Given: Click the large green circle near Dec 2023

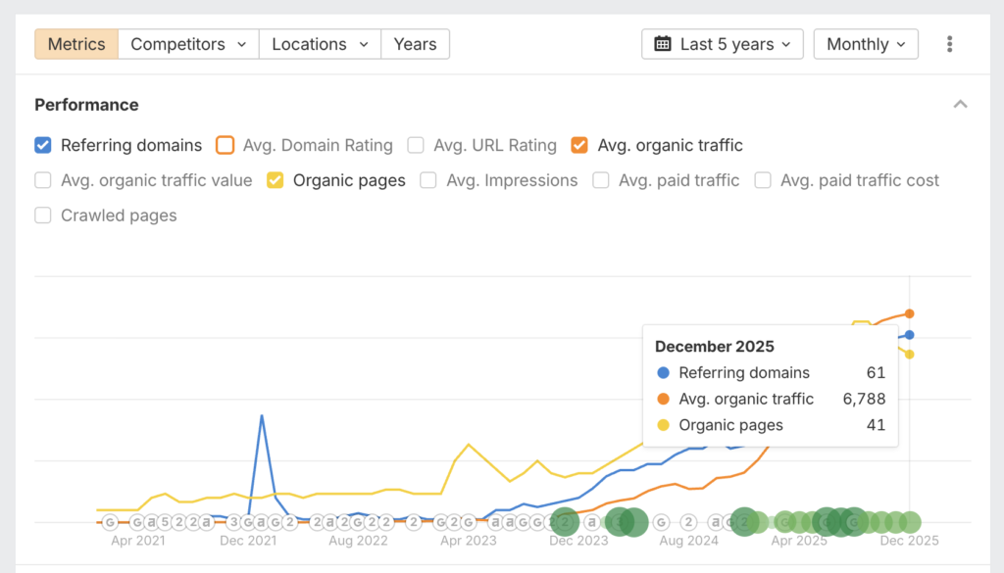Looking at the screenshot, I should pyautogui.click(x=565, y=522).
